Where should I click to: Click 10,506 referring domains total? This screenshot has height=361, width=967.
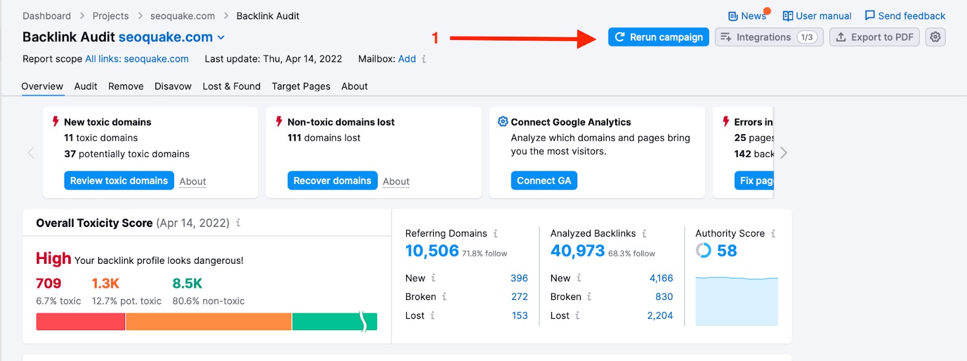click(x=432, y=251)
